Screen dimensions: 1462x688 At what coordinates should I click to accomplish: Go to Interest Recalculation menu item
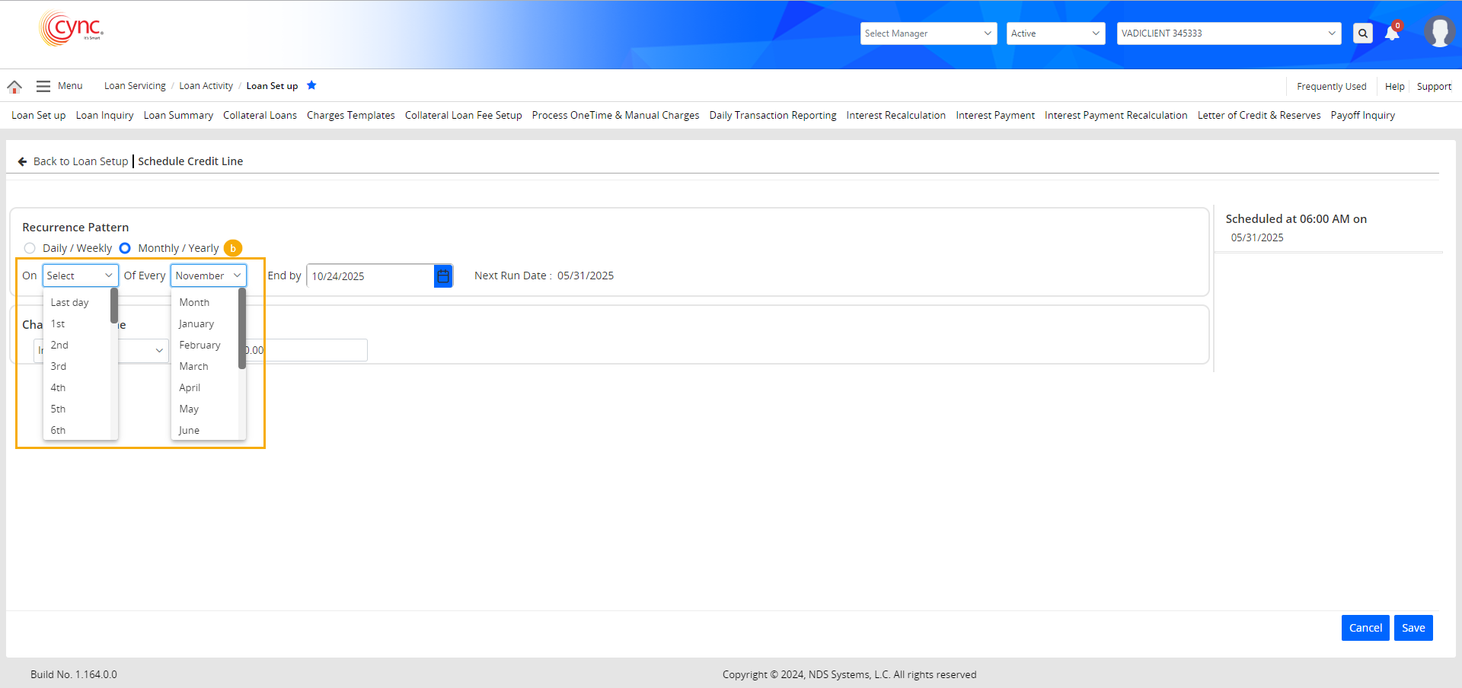[895, 115]
